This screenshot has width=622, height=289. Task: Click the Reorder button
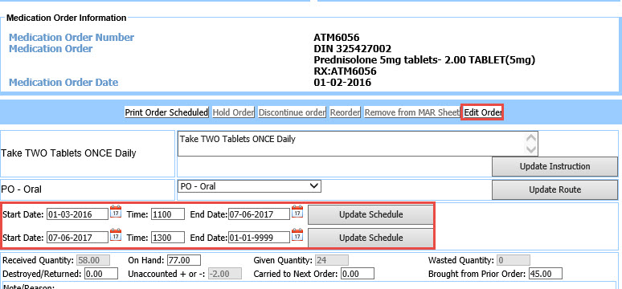click(345, 112)
